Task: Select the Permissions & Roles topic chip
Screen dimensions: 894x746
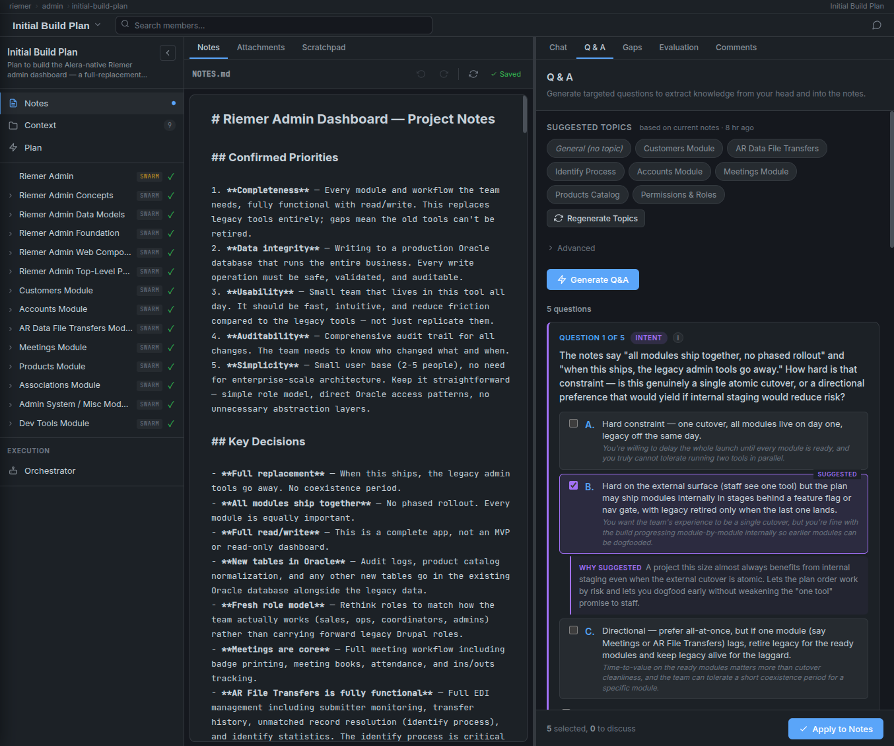Action: tap(678, 195)
